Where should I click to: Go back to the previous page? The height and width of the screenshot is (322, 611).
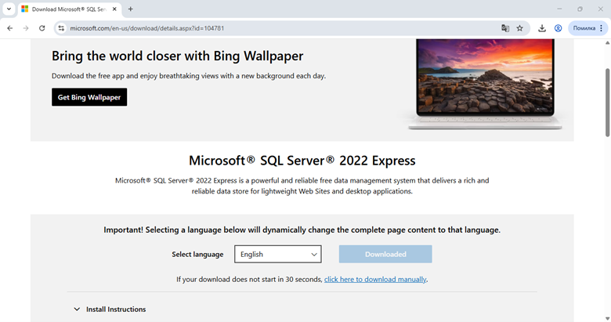click(x=10, y=28)
